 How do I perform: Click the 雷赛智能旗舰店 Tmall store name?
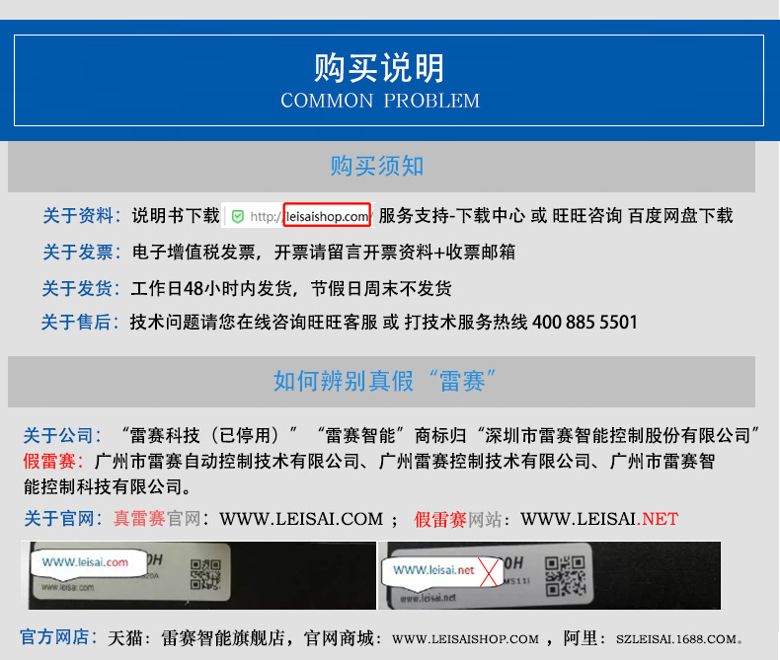pos(223,638)
